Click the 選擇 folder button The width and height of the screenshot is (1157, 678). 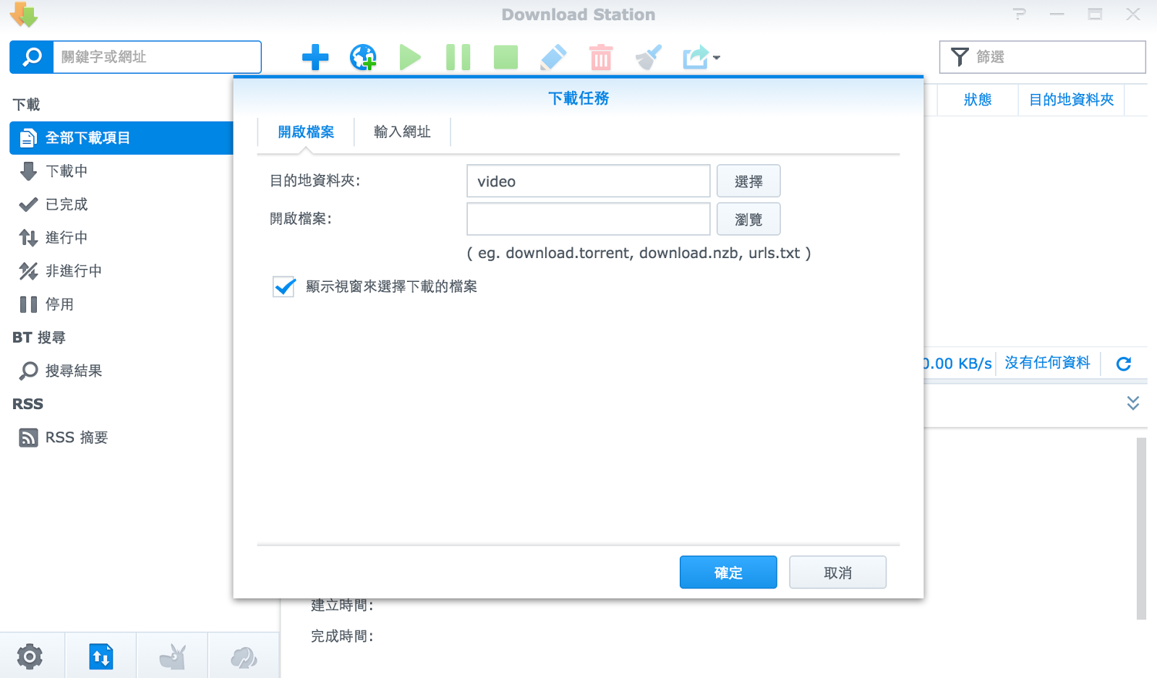click(748, 181)
